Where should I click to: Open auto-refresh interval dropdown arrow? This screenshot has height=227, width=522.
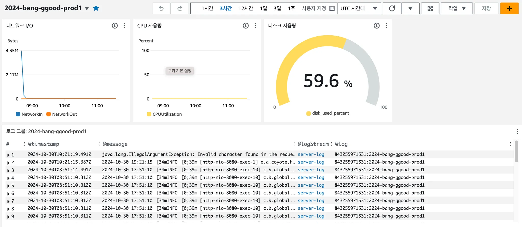point(410,8)
